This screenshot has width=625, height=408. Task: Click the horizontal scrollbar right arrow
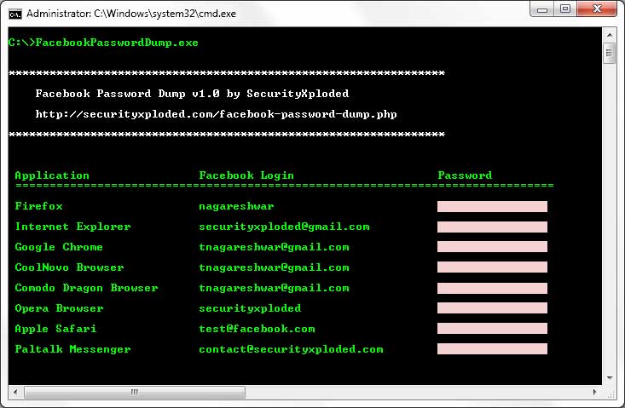(x=594, y=392)
